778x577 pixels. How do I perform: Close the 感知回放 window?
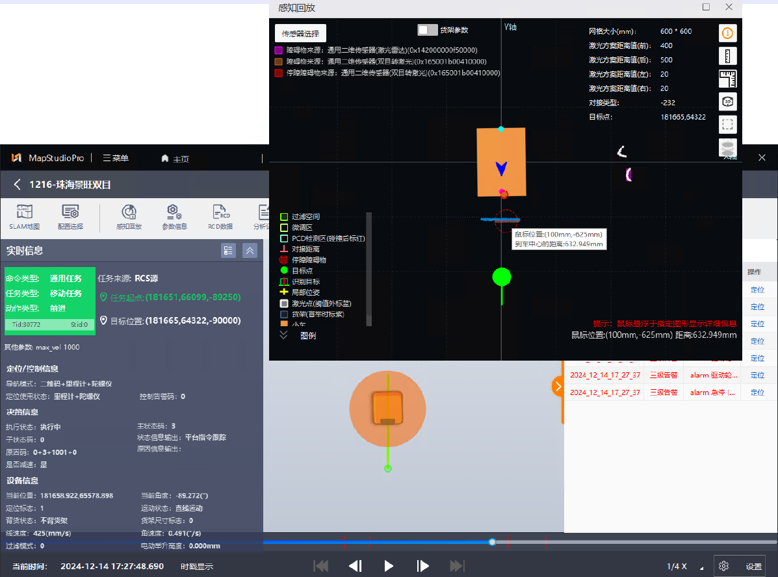(x=729, y=7)
